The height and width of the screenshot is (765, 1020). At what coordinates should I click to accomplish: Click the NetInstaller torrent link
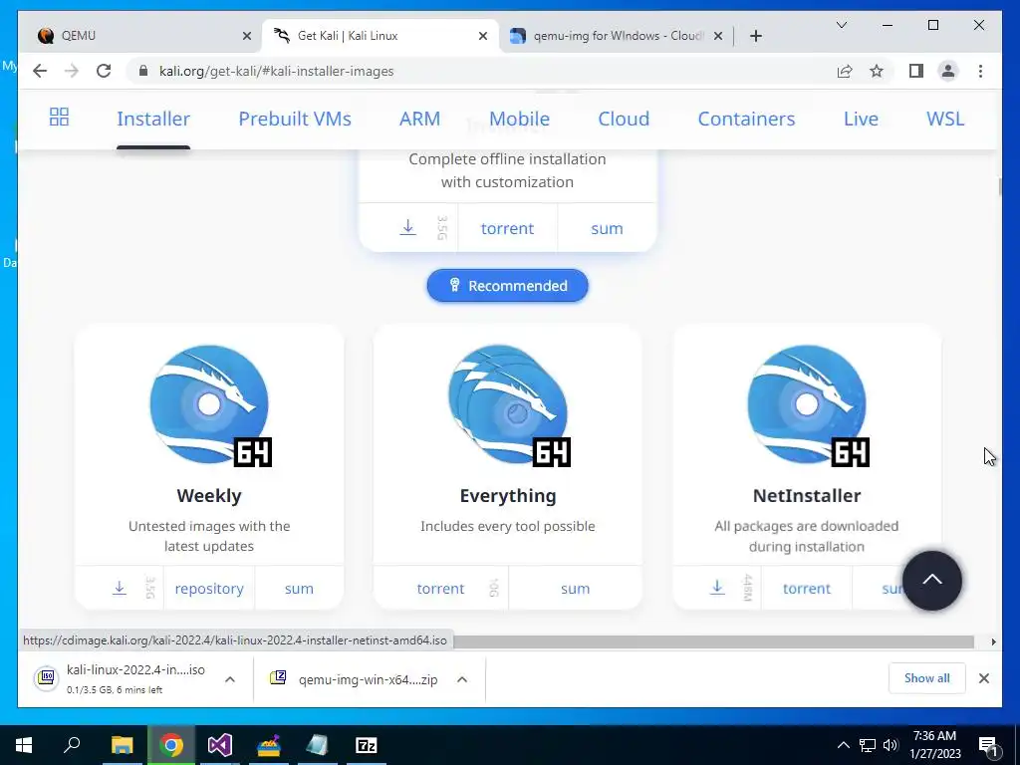(807, 588)
